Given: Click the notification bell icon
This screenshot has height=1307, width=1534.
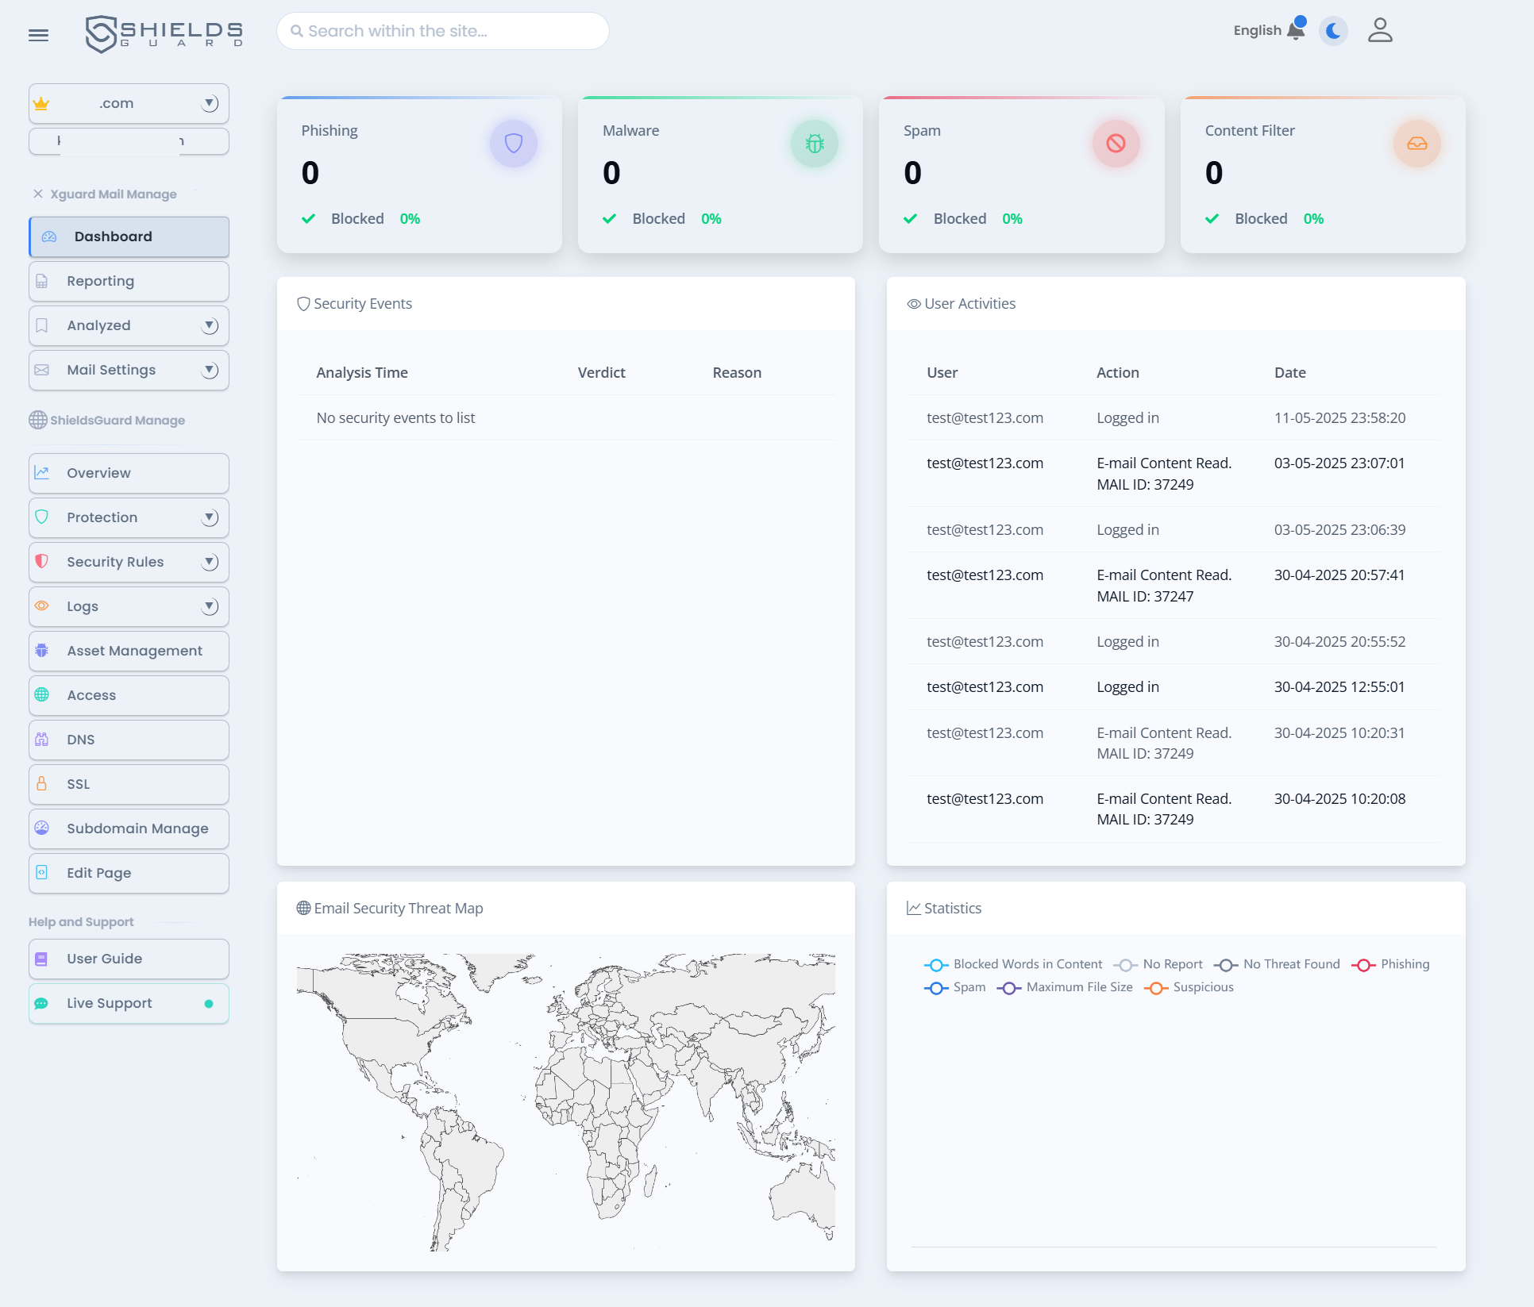Looking at the screenshot, I should pos(1295,30).
